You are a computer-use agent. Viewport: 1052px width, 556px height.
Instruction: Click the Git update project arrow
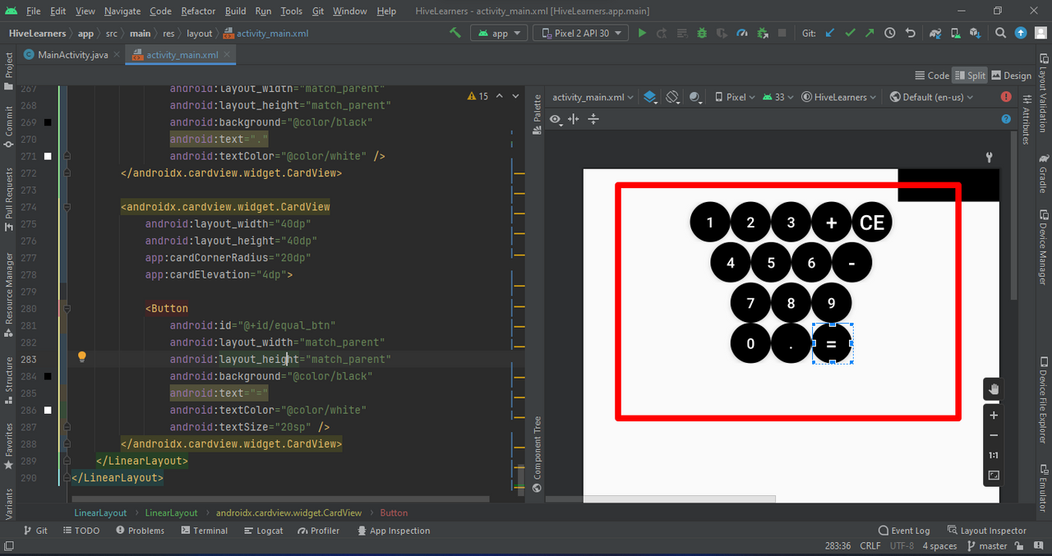pyautogui.click(x=829, y=33)
